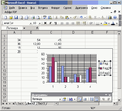The image size is (122, 111).
Task: Select row 7 header
Action: click(x=4, y=59)
